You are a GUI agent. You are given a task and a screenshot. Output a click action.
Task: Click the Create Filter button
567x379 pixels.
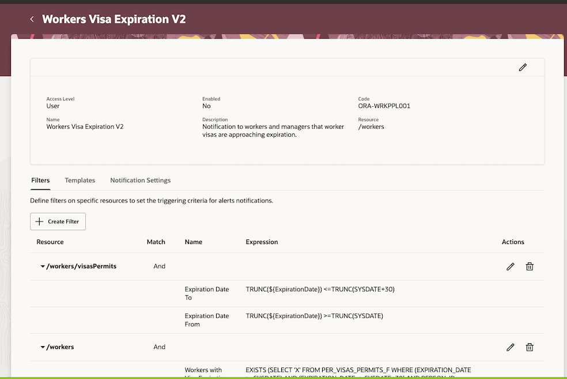point(58,222)
